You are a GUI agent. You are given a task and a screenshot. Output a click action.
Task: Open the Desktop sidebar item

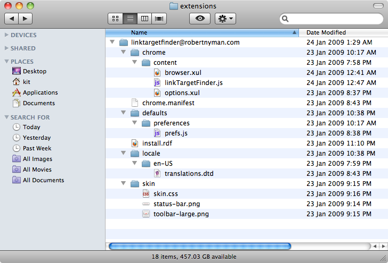[34, 71]
